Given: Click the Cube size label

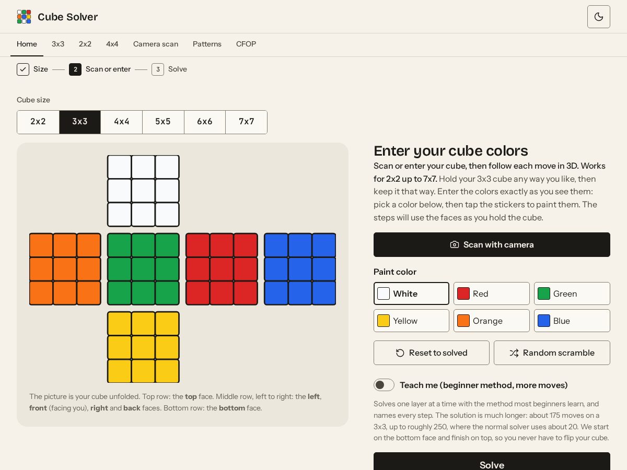Looking at the screenshot, I should pos(33,100).
